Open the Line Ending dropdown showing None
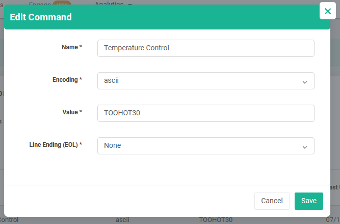Screen dimensions: 340x224 [205, 146]
